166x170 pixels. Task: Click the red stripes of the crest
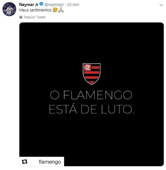coord(92,75)
